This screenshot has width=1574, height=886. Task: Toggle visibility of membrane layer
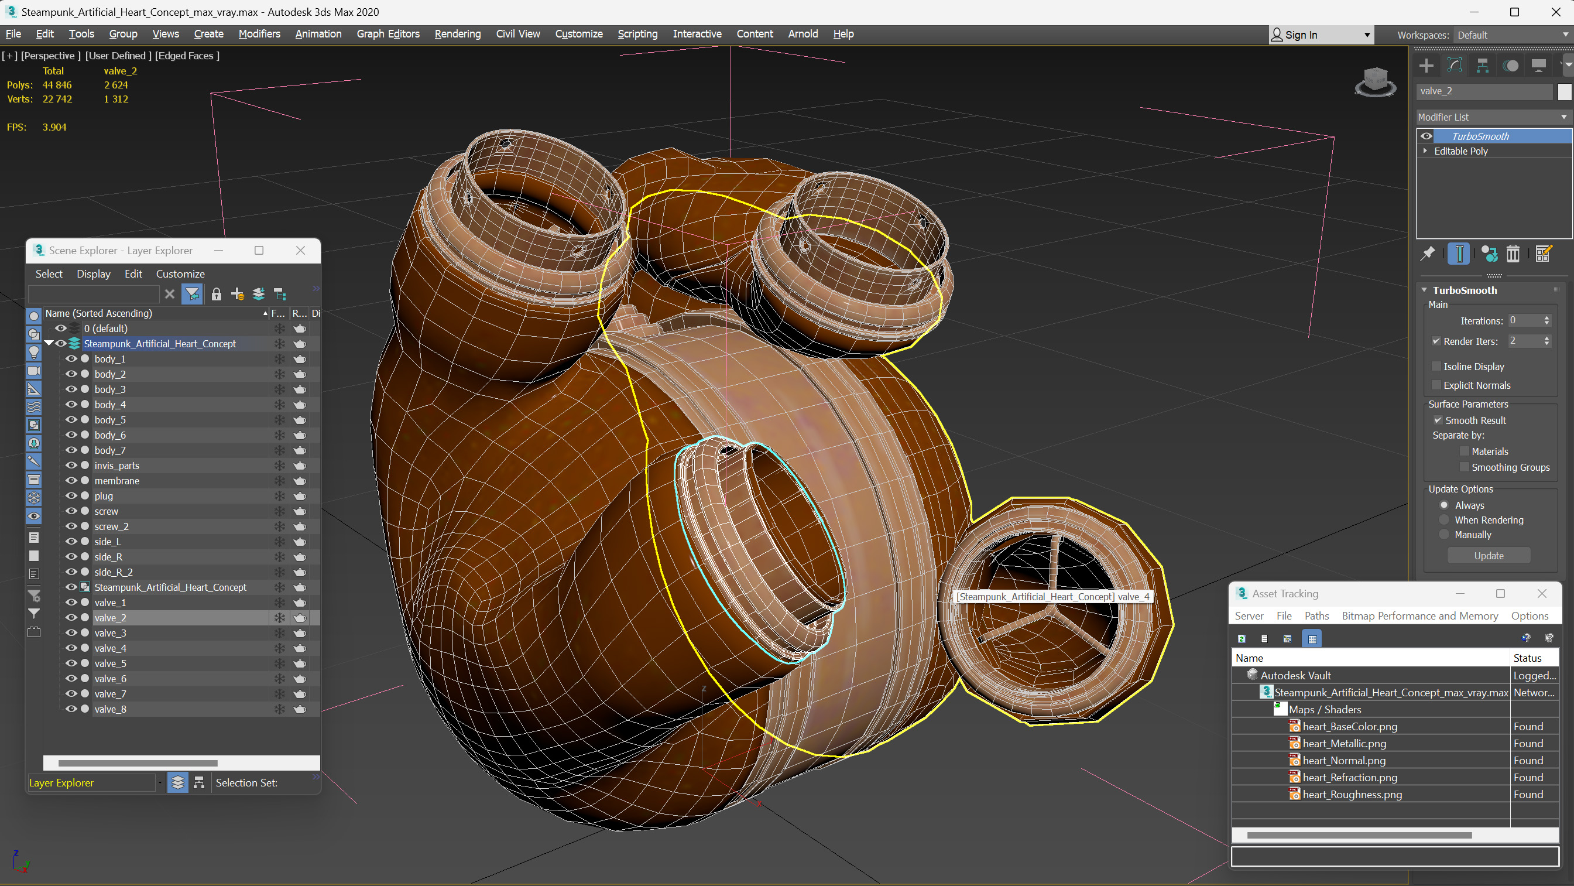tap(70, 480)
